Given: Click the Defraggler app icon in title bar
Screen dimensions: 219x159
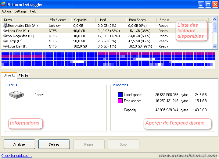Looking at the screenshot, I should (3, 4).
